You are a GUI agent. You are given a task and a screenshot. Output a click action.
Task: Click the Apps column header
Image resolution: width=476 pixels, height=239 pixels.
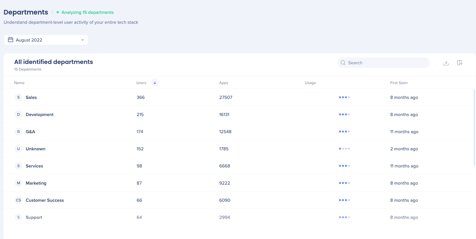(x=223, y=83)
